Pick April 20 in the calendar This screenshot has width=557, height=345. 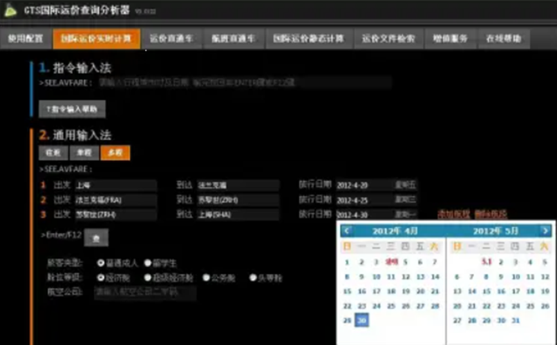(420, 291)
